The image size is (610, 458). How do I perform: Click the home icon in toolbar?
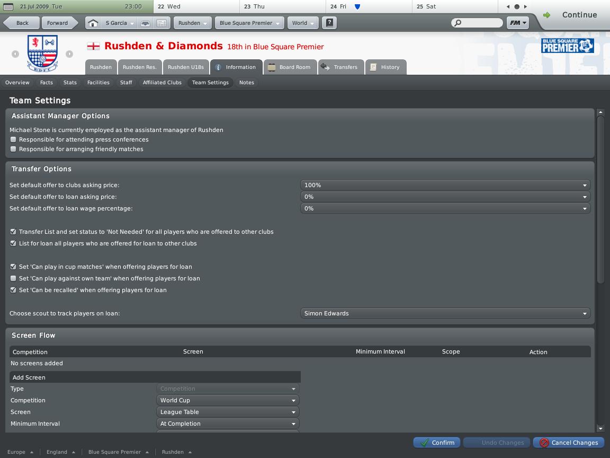coord(93,23)
